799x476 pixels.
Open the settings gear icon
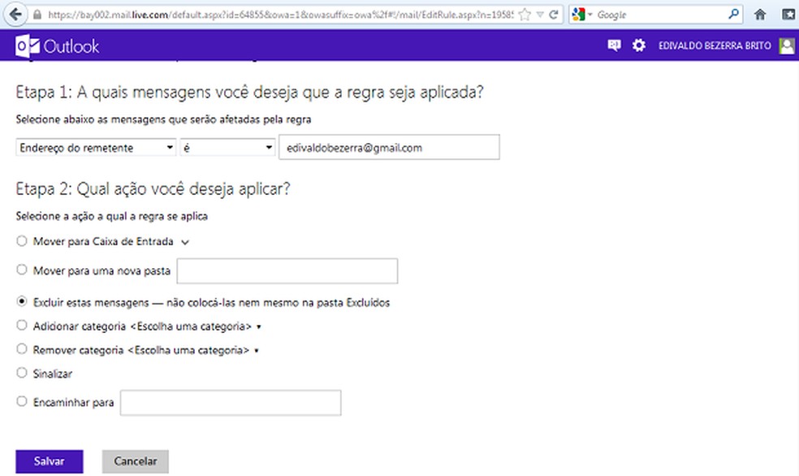pyautogui.click(x=639, y=45)
